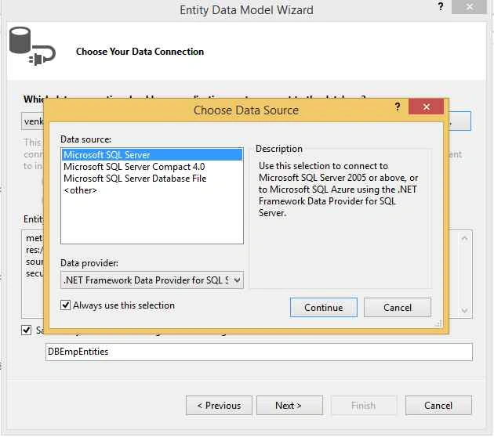
Task: Open help for Choose Data Source dialog
Action: 398,107
